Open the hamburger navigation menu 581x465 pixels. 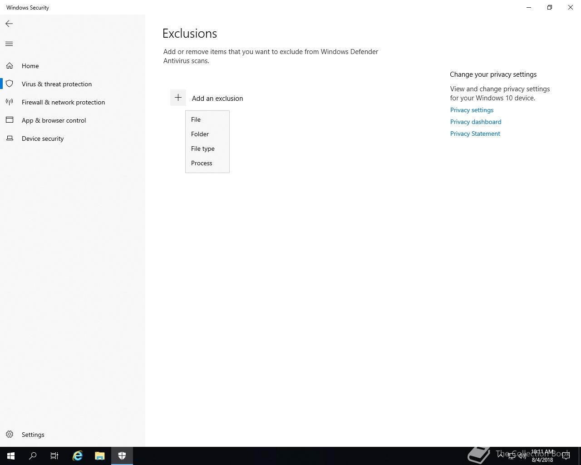pyautogui.click(x=9, y=44)
